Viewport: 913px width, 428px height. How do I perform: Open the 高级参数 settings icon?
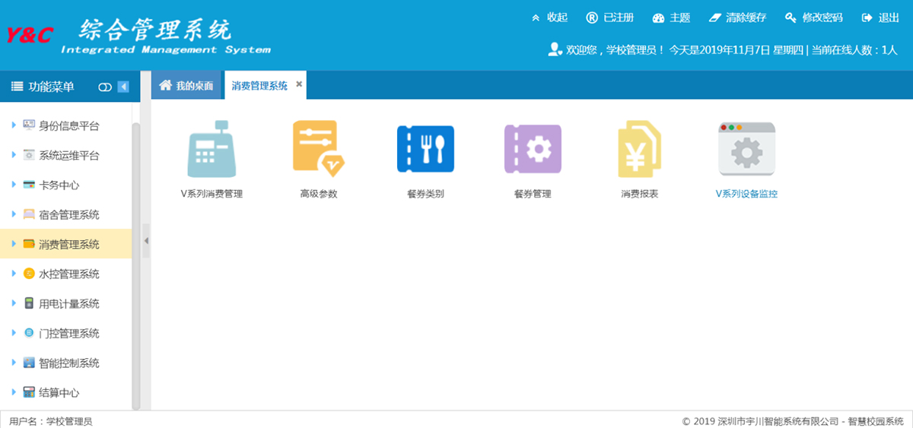tap(318, 149)
